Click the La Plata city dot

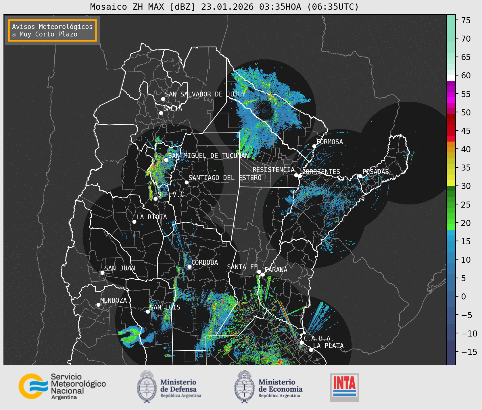click(311, 350)
